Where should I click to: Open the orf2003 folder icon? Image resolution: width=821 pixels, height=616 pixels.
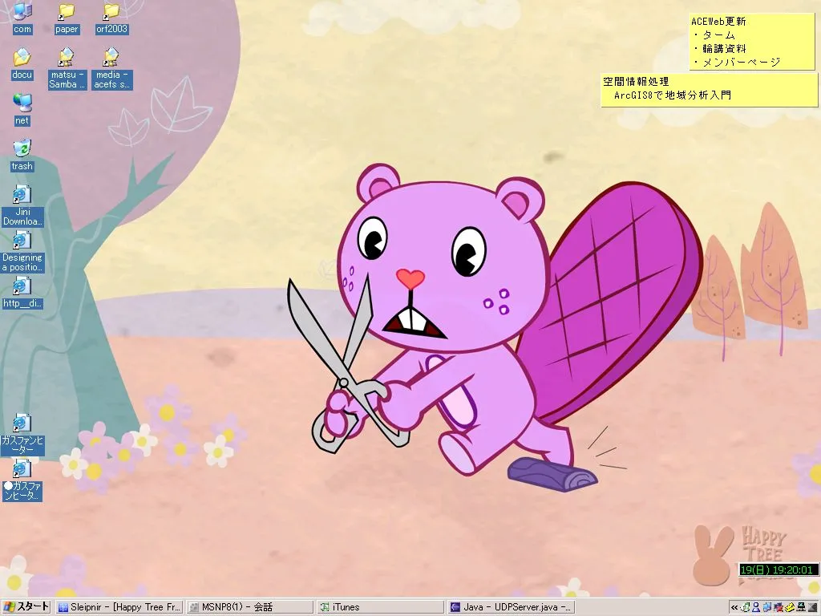111,16
